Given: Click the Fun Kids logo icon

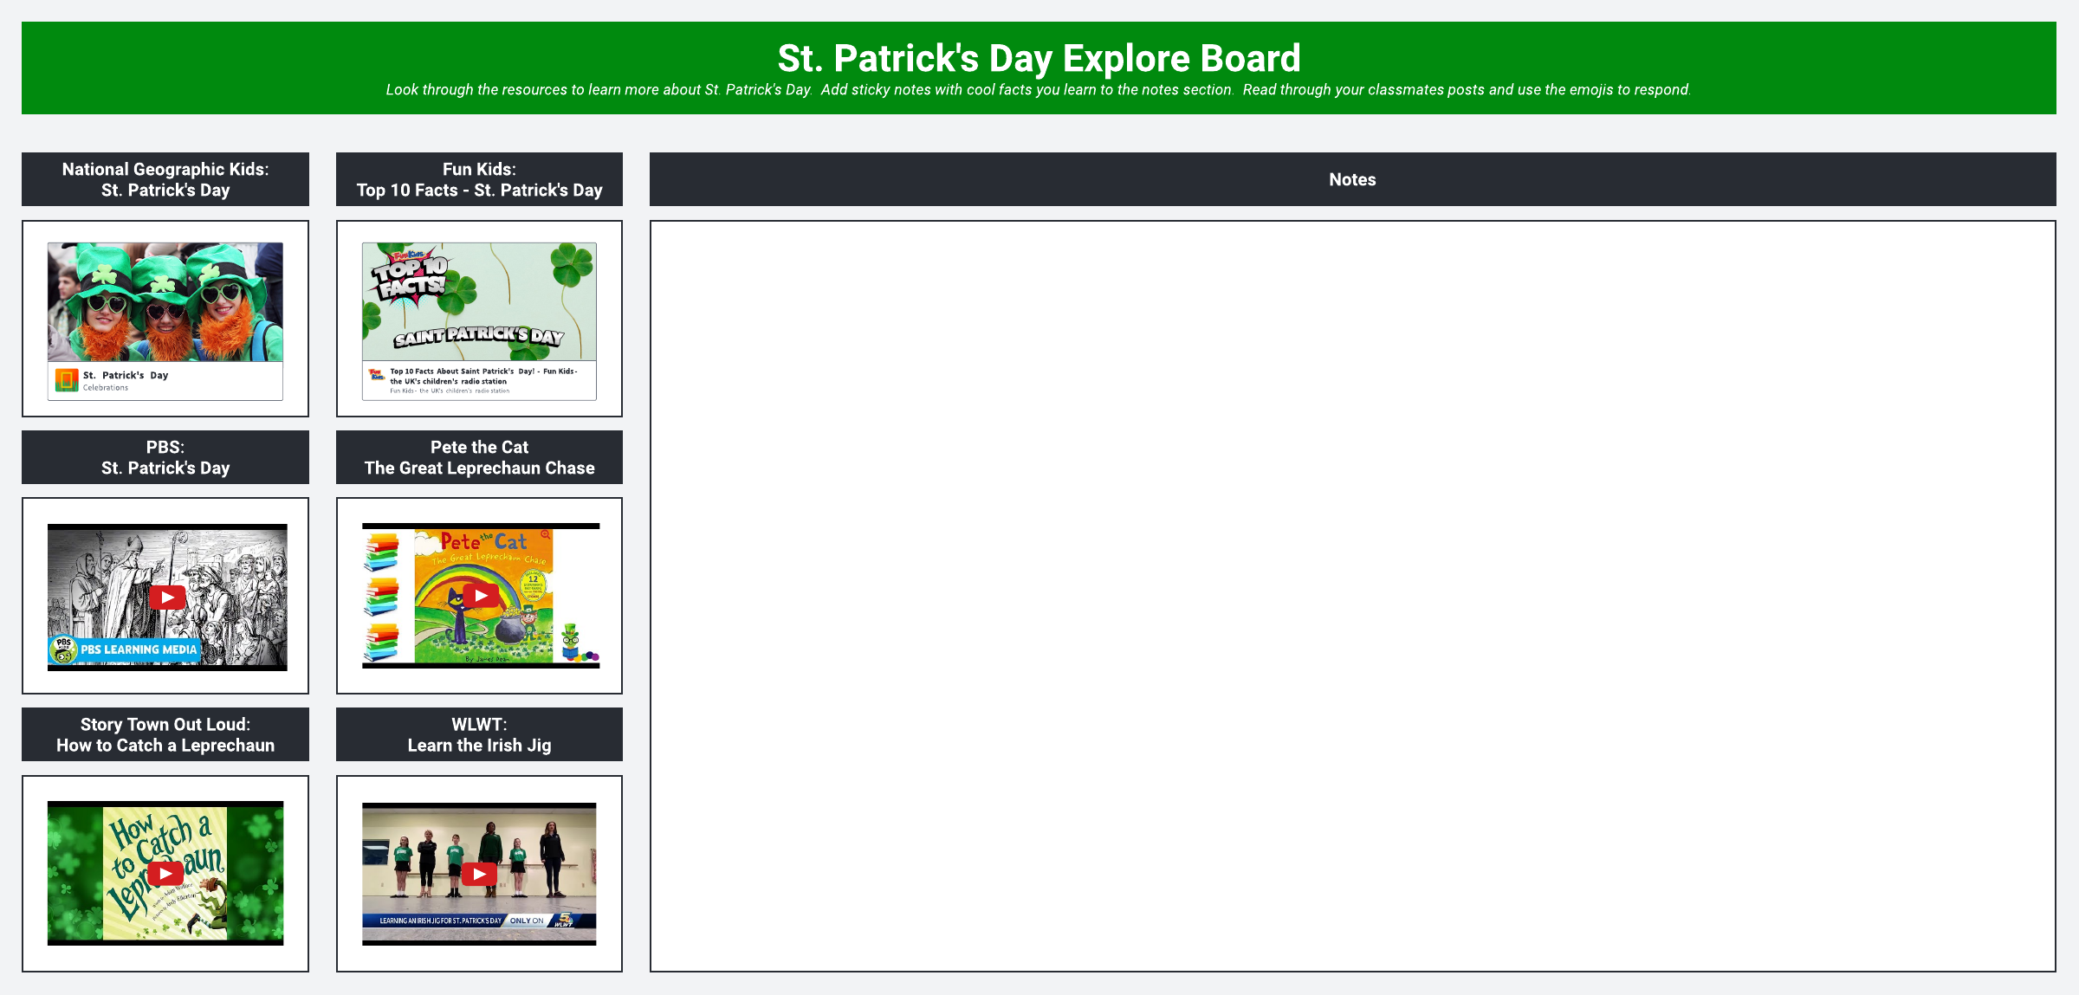Looking at the screenshot, I should tap(377, 375).
